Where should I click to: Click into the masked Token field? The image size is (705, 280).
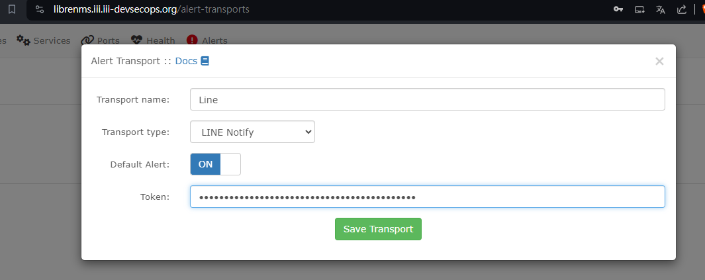tap(427, 197)
